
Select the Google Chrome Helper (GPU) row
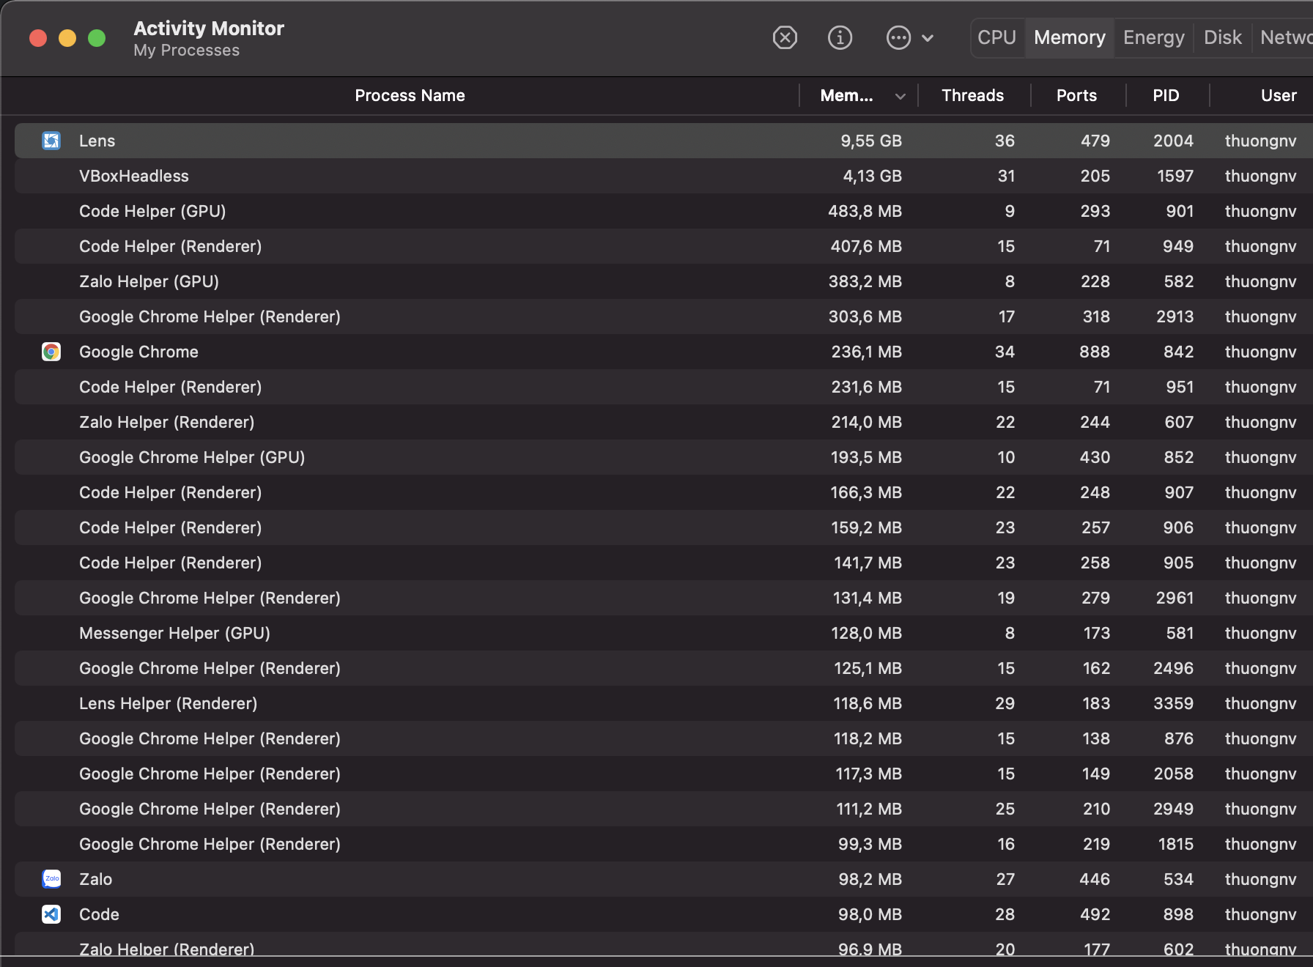point(663,457)
